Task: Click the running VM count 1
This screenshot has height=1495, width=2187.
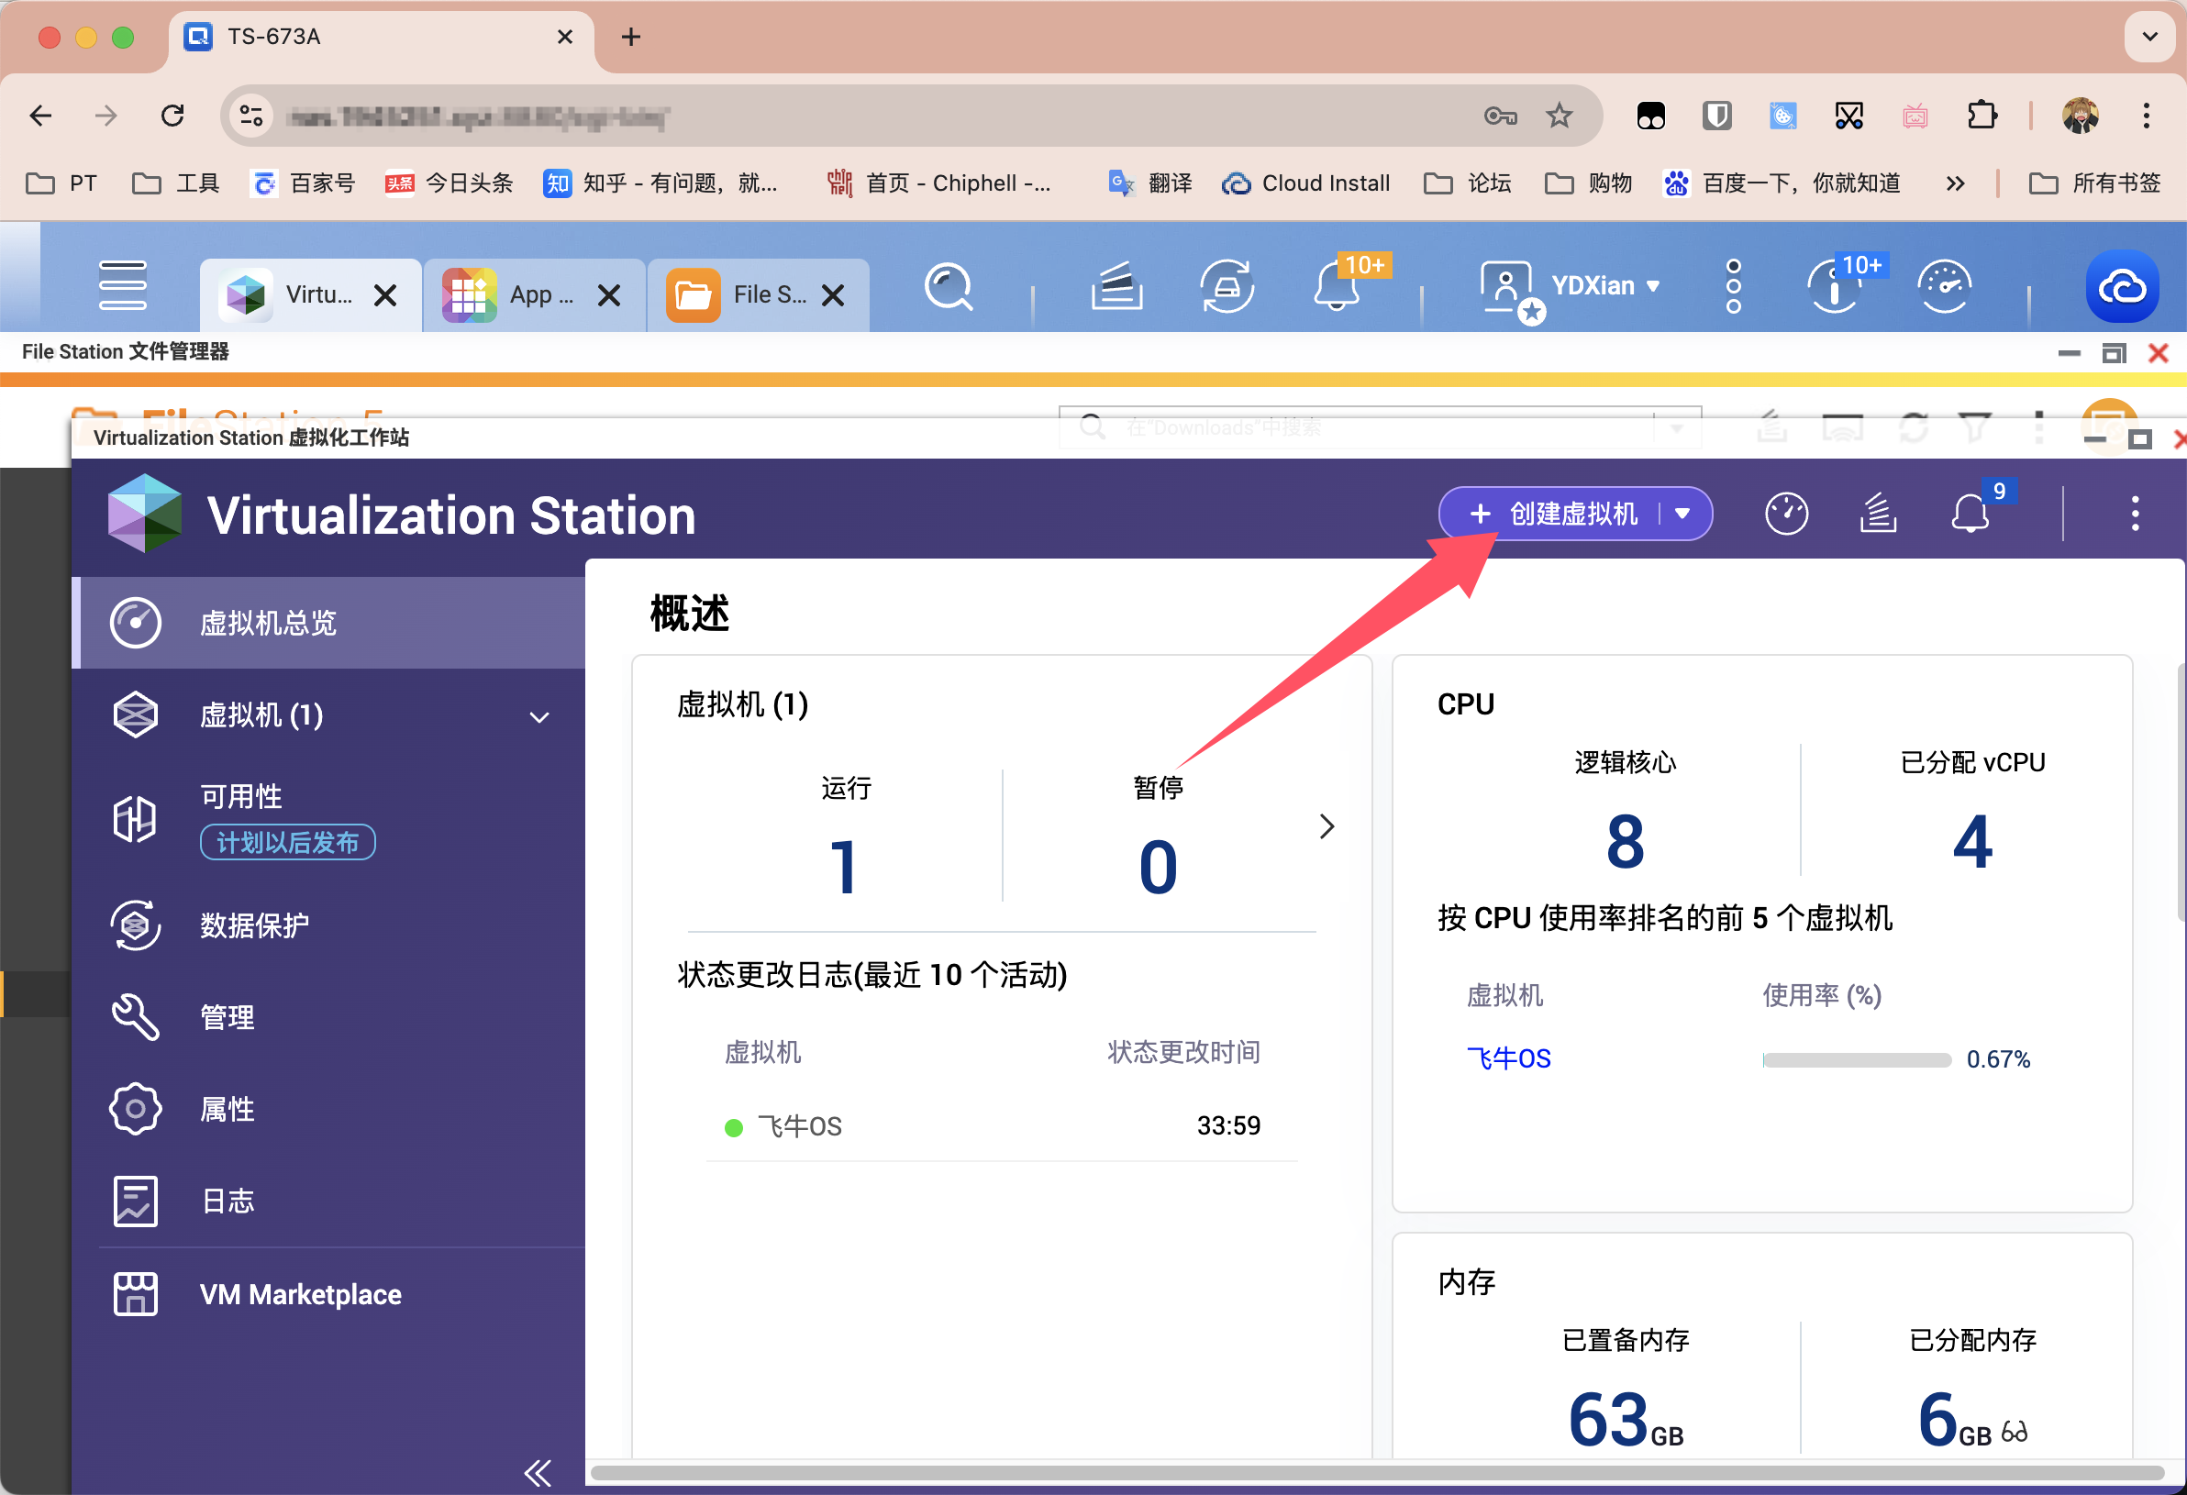Action: coord(843,867)
